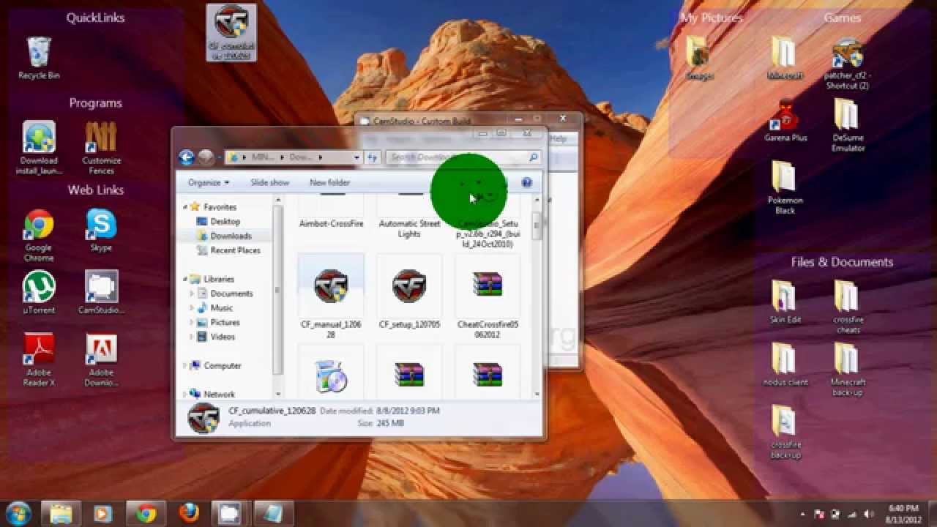The image size is (937, 527).
Task: Expand the Music library node
Action: tap(193, 308)
